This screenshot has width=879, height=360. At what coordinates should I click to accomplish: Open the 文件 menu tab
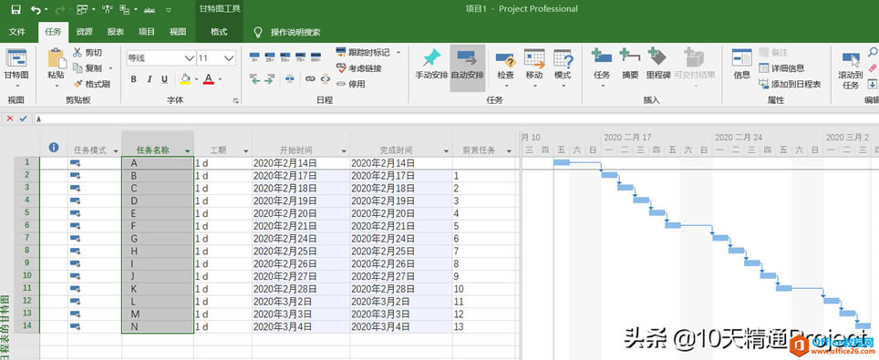coord(17,32)
